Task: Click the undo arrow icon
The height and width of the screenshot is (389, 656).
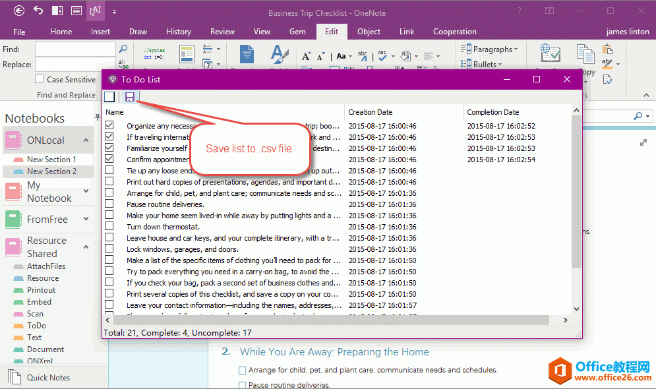Action: [38, 11]
